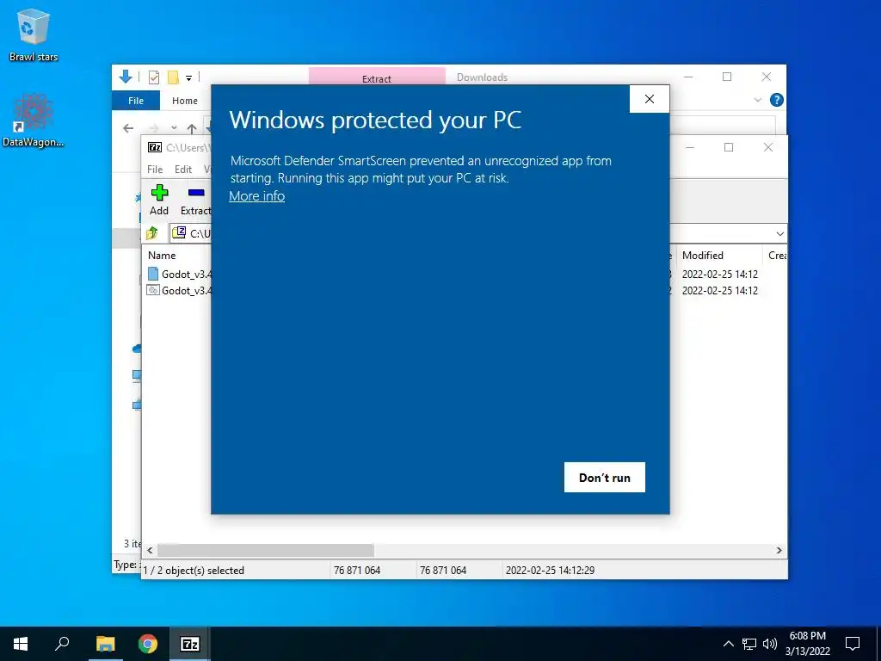881x661 pixels.
Task: Open the More info link
Action: point(256,196)
